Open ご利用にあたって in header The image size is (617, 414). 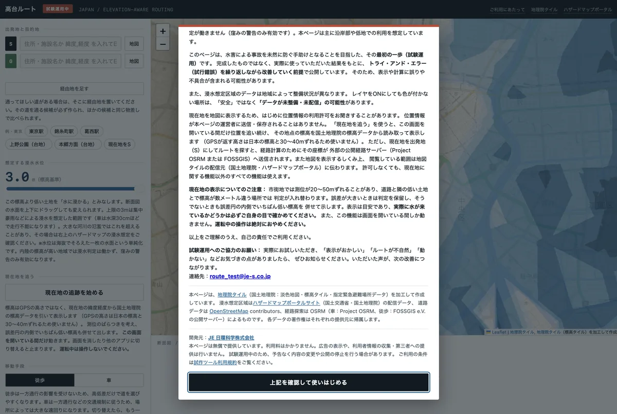coord(507,10)
